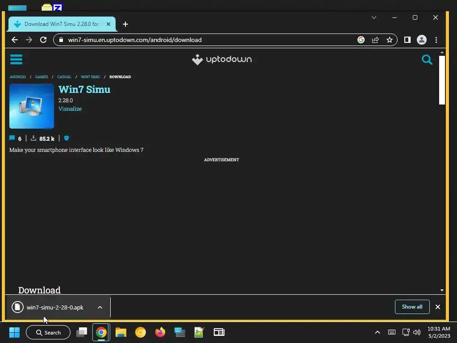
Task: Open the notepad-style taskbar app
Action: click(x=199, y=332)
